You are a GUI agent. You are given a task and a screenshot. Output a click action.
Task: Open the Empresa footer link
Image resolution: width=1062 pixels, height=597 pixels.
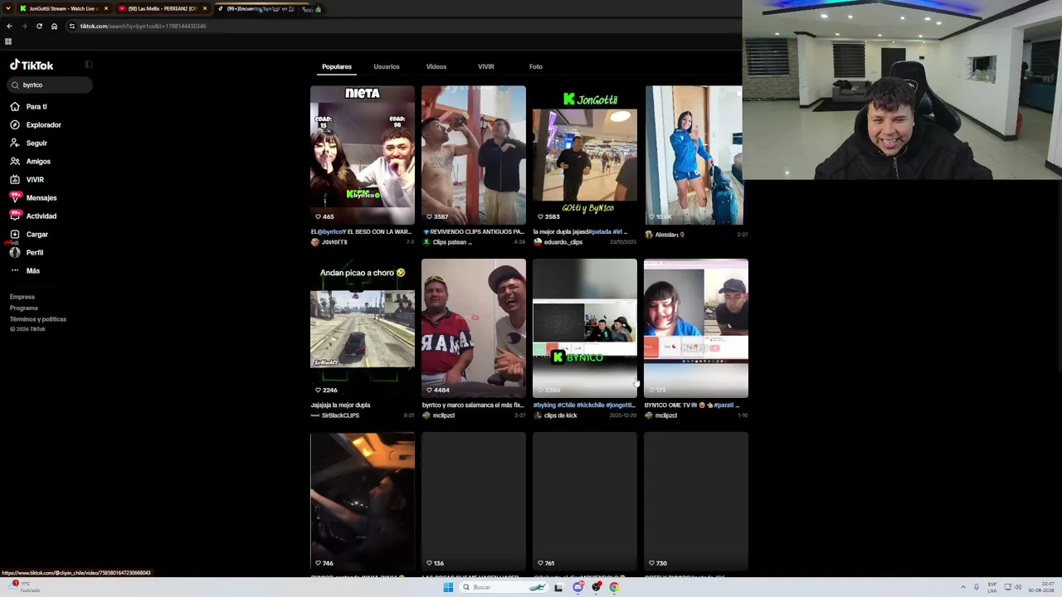pyautogui.click(x=22, y=297)
